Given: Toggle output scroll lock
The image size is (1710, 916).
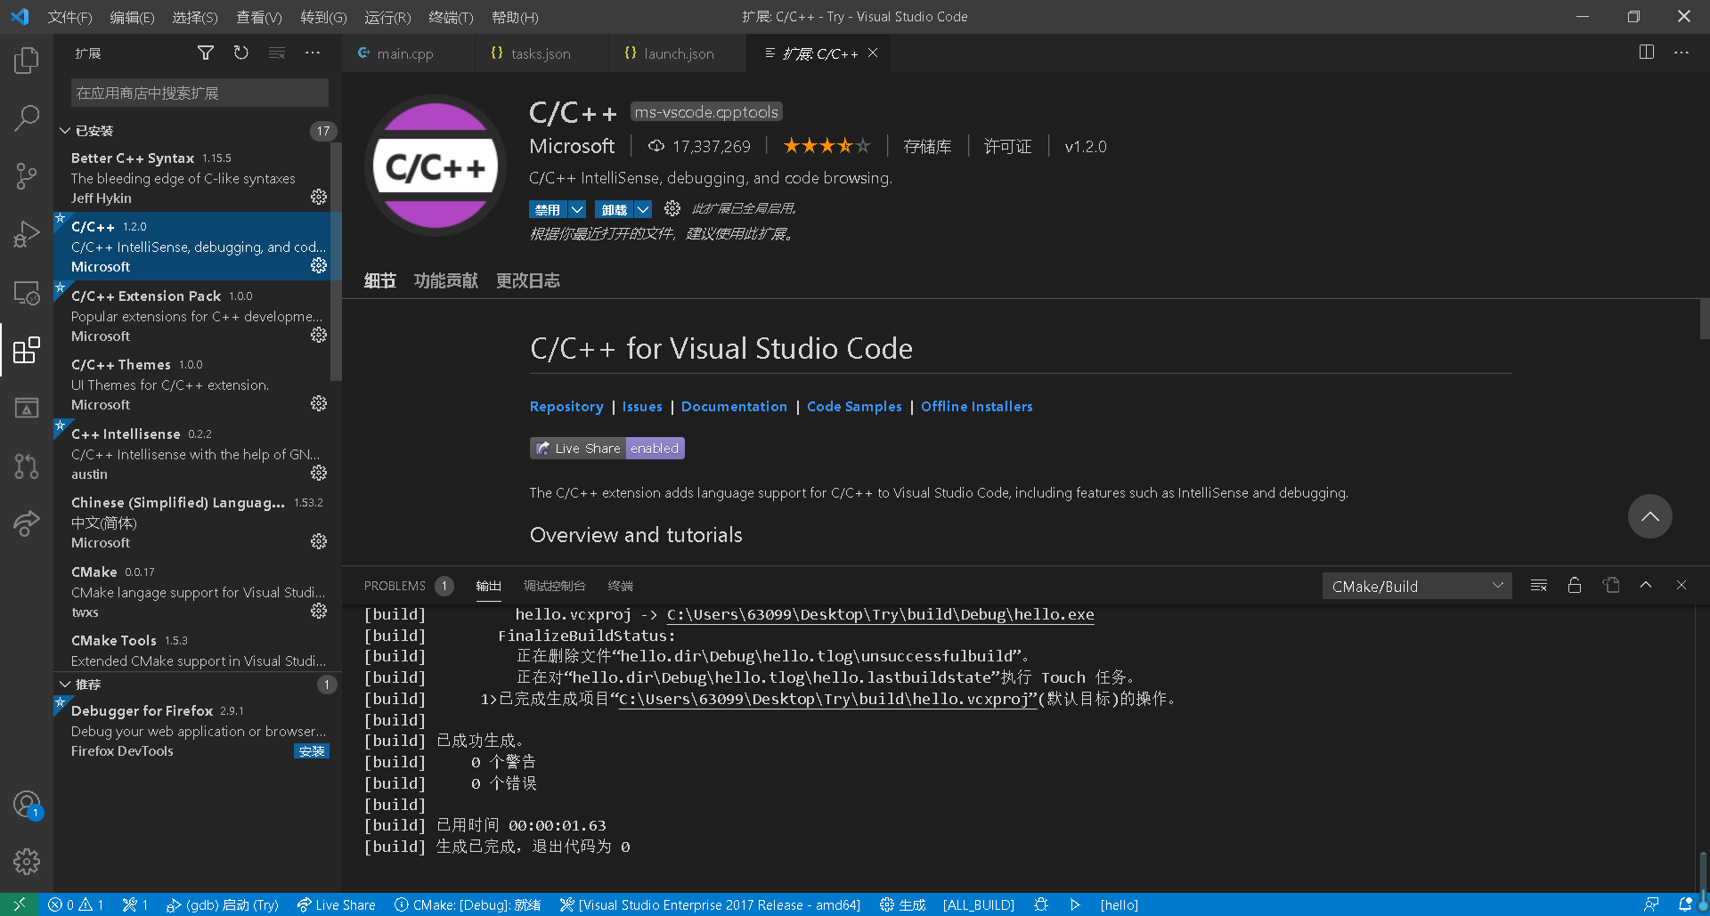Looking at the screenshot, I should 1575,585.
